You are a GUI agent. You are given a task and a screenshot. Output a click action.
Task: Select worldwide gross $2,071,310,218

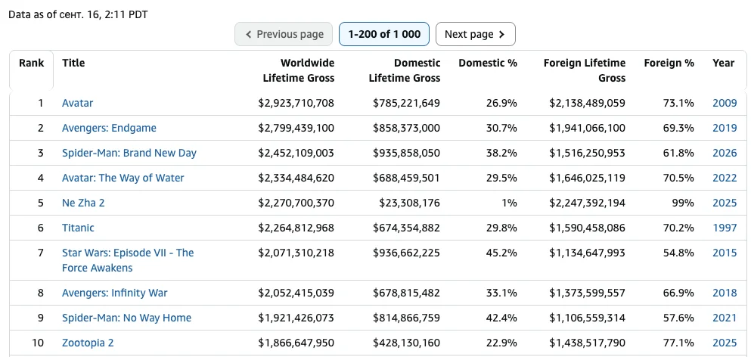[x=296, y=253]
